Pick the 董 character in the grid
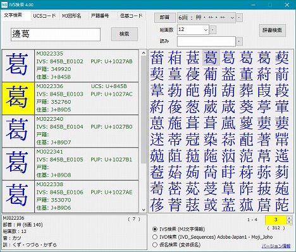The image size is (296, 252). (x=246, y=74)
